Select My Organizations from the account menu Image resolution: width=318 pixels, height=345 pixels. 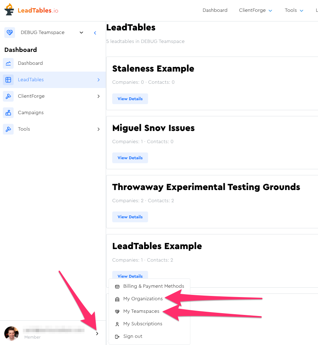point(143,299)
